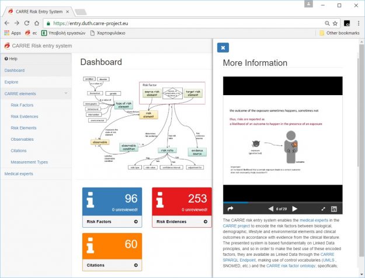Click the Risk Factors card label
Viewport: 365px width, 278px height.
point(99,222)
